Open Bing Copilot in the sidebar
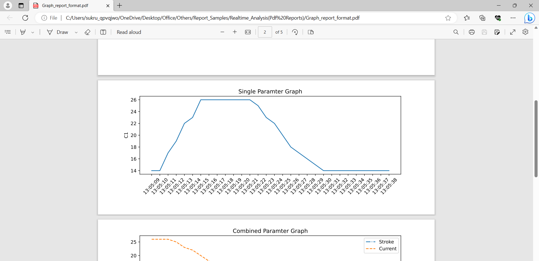The height and width of the screenshot is (261, 539). [x=529, y=18]
